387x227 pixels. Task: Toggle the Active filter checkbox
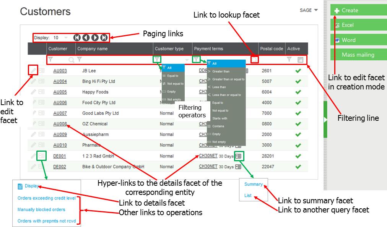300,60
